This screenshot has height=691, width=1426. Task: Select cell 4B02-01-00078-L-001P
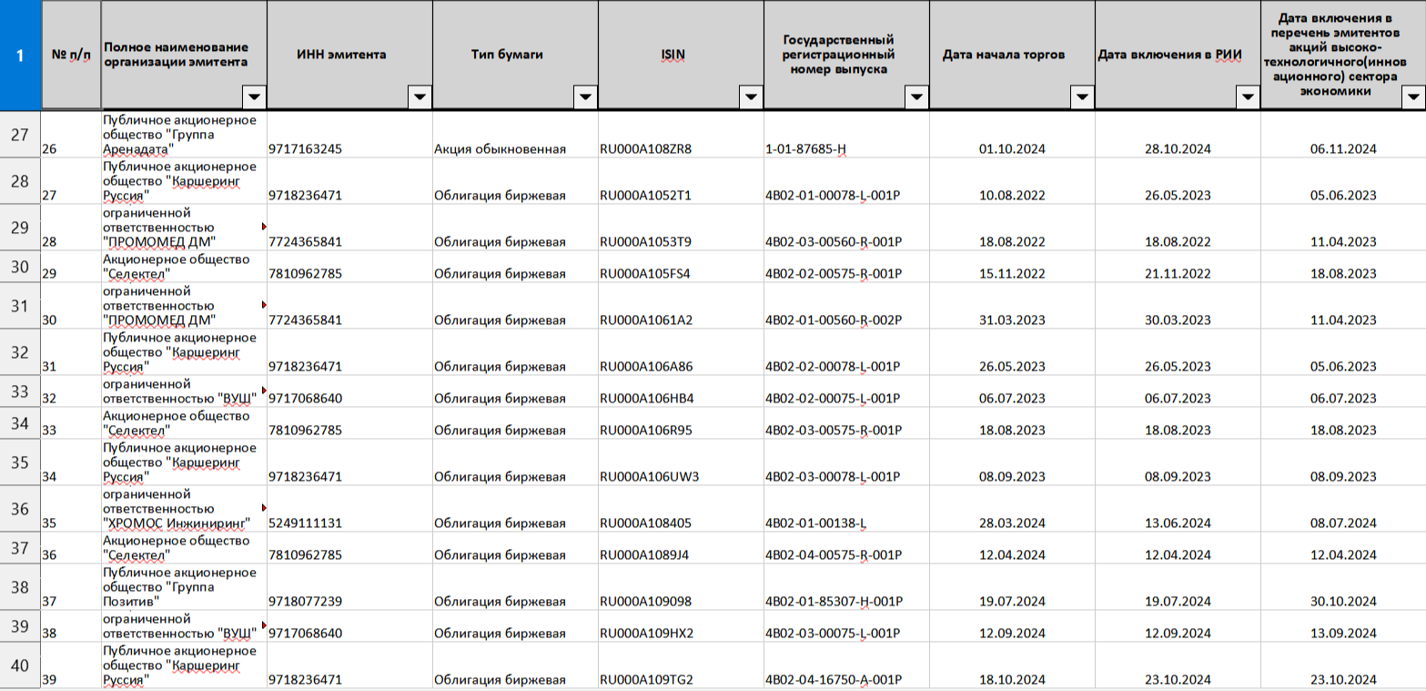tap(846, 181)
